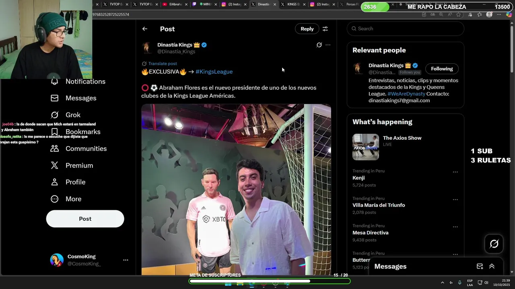Click the Grok icon on the post header
This screenshot has height=289, width=515.
319,45
